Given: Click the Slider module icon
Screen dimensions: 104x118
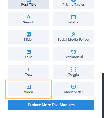Looking at the screenshot, I should tap(29, 34).
